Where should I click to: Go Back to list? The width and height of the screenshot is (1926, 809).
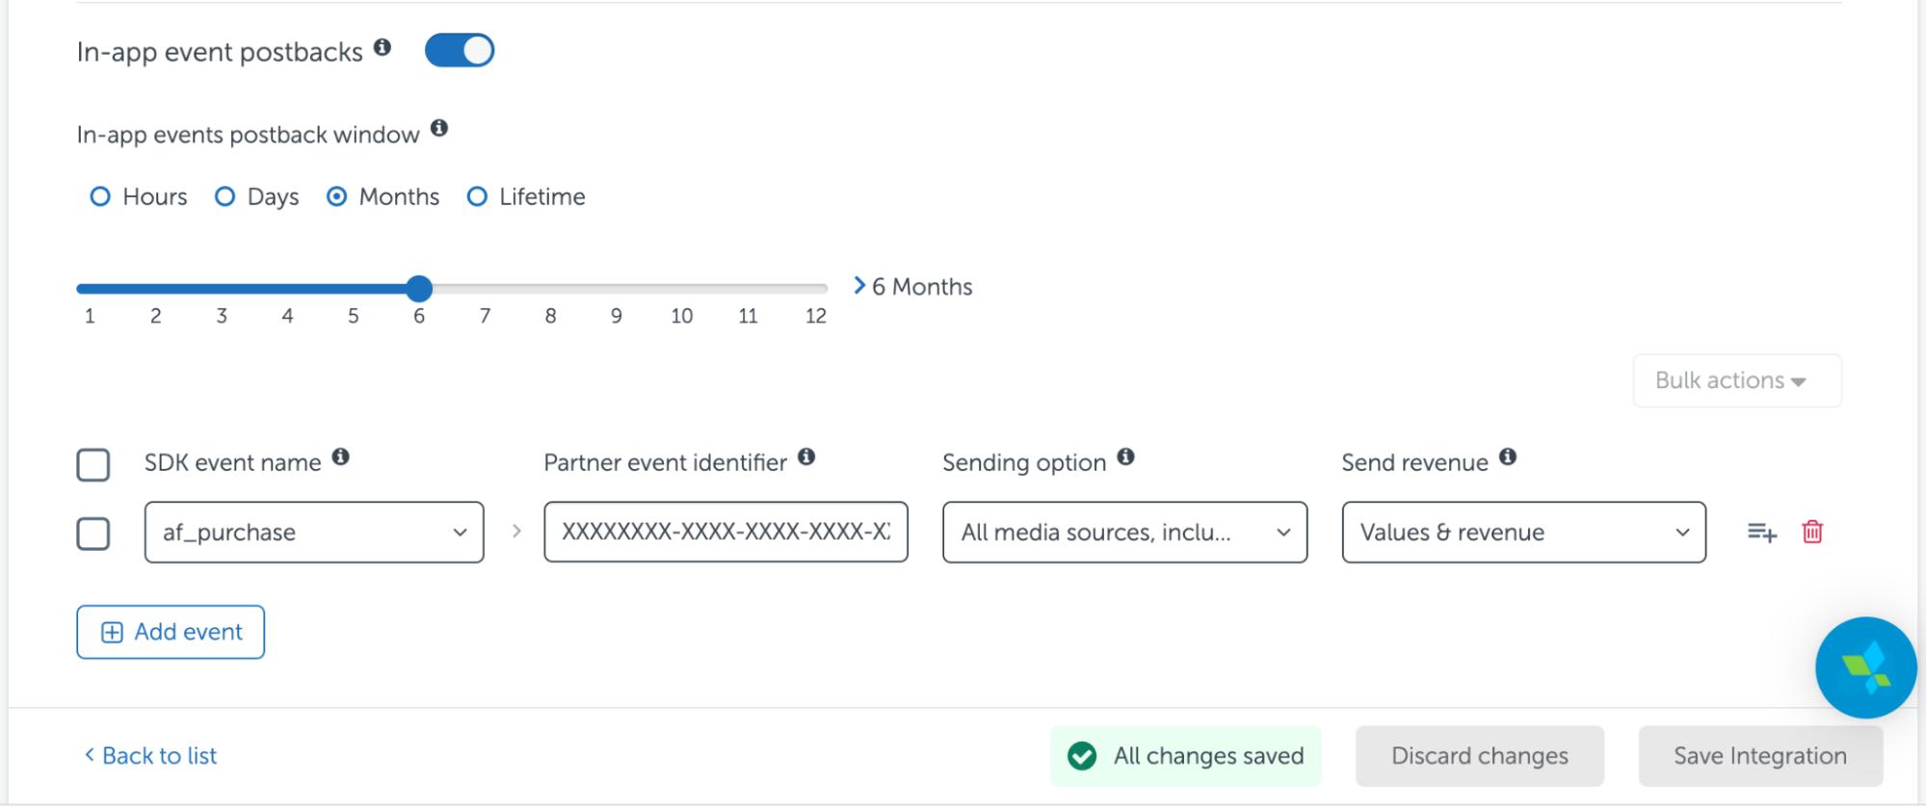click(x=150, y=756)
